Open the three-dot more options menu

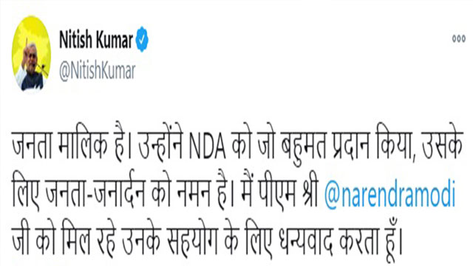[x=458, y=38]
